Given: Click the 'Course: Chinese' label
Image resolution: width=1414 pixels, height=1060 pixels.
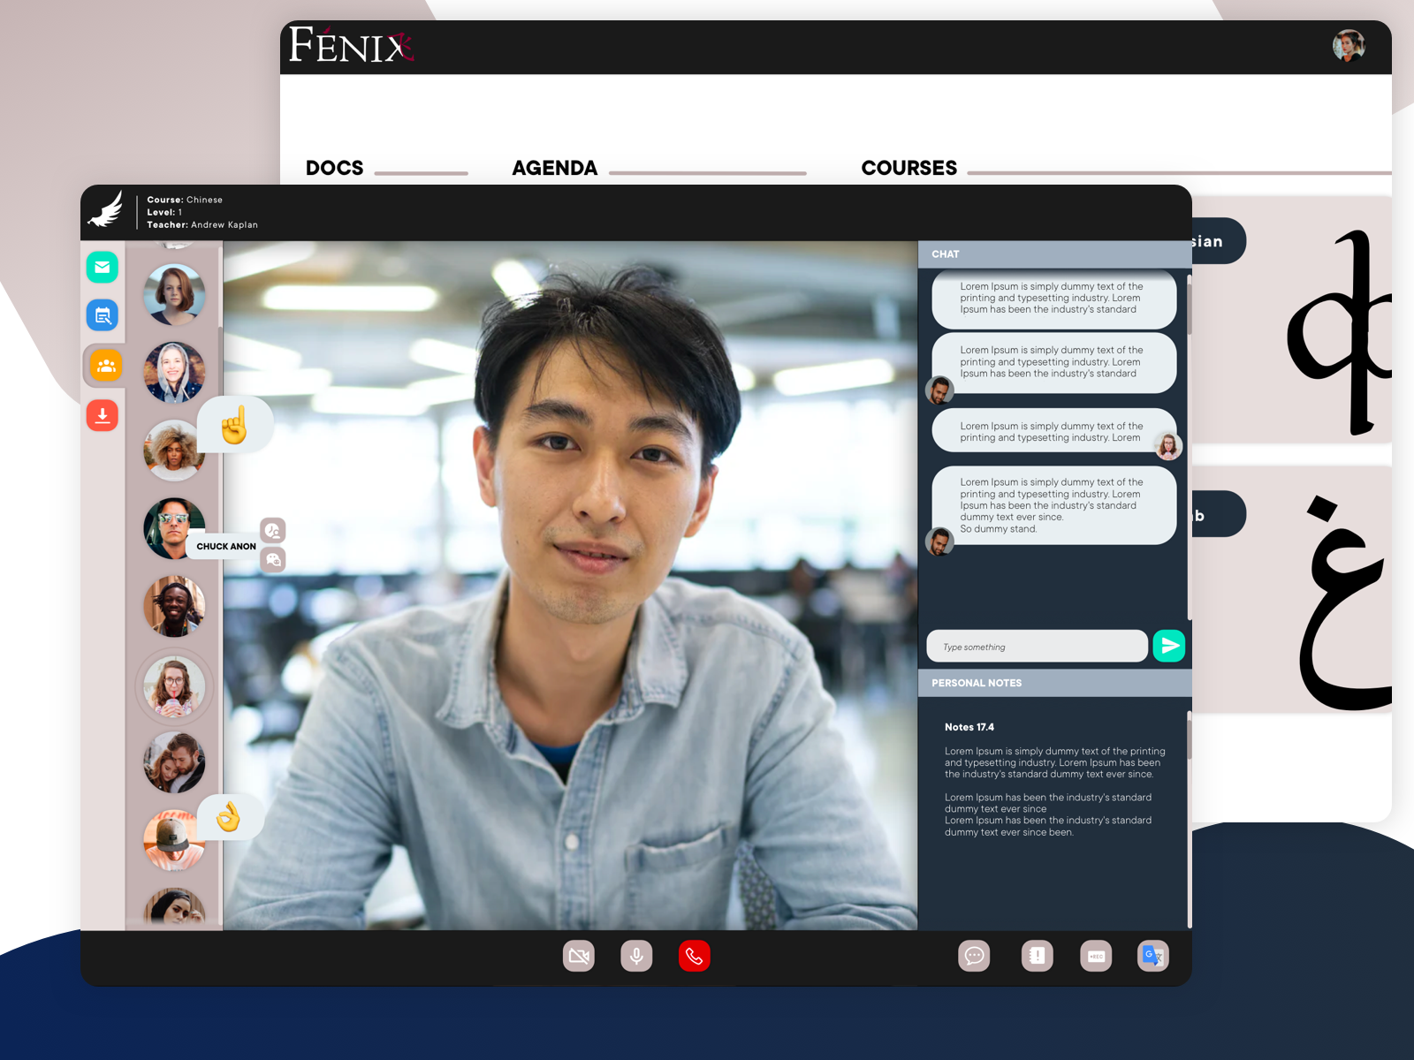Looking at the screenshot, I should click(185, 201).
